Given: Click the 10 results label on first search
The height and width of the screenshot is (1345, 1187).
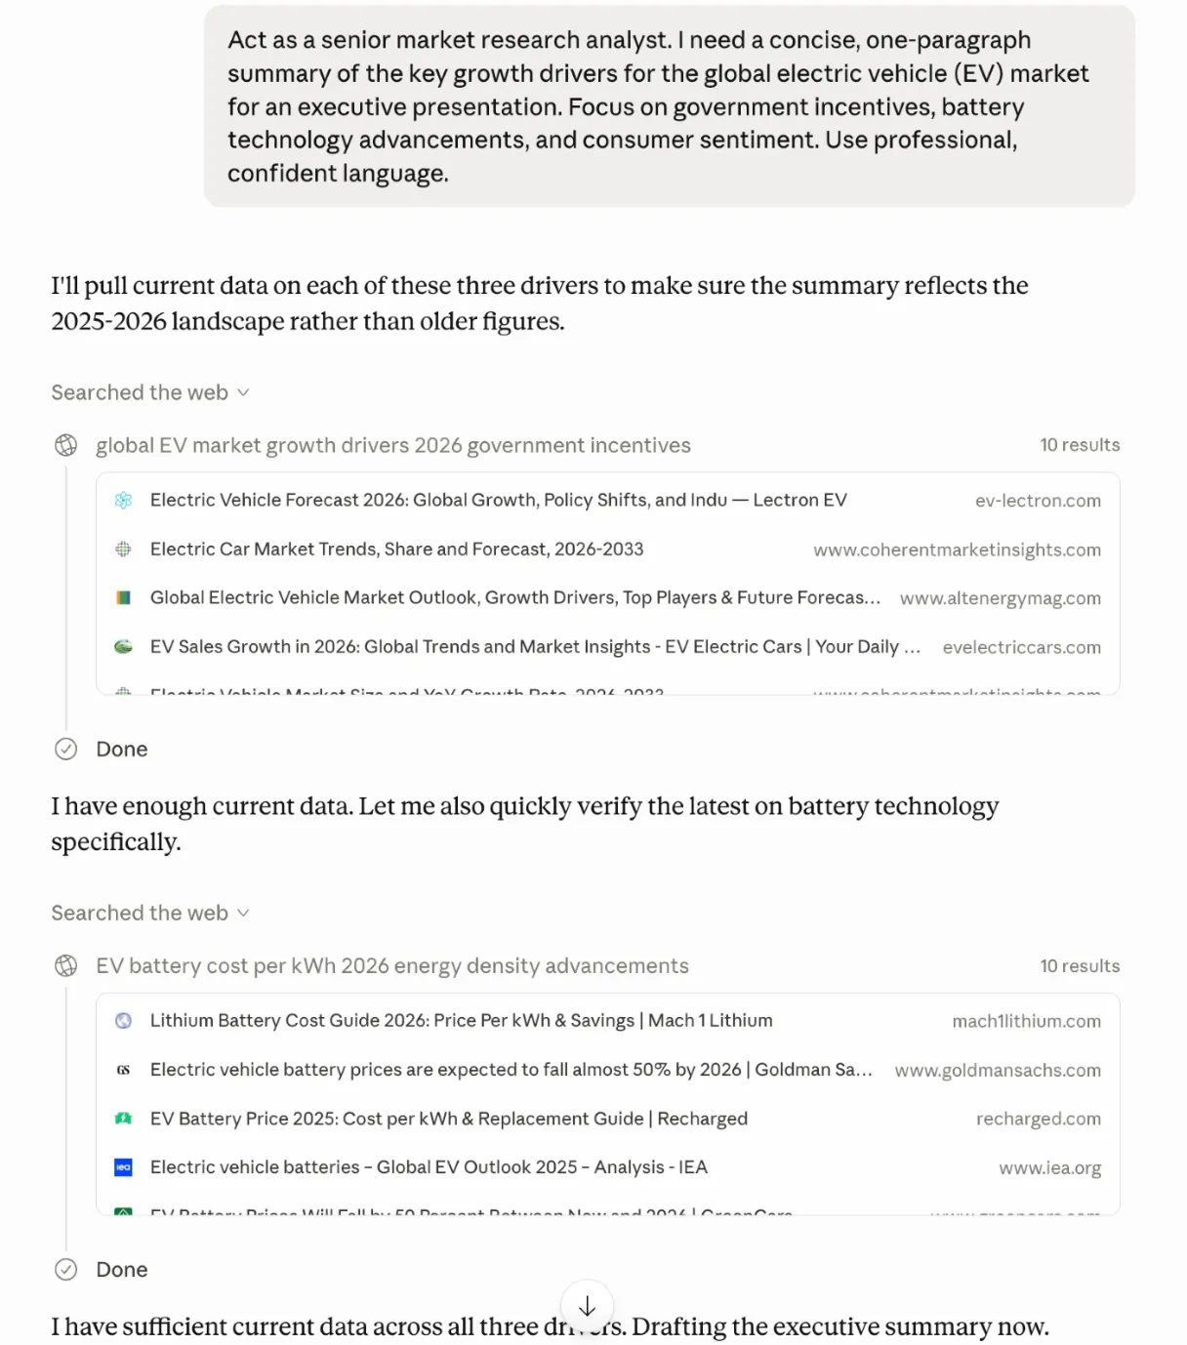Looking at the screenshot, I should 1080,445.
